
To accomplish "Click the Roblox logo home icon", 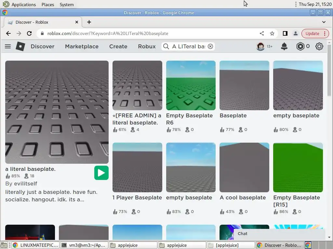I will 20,46.
